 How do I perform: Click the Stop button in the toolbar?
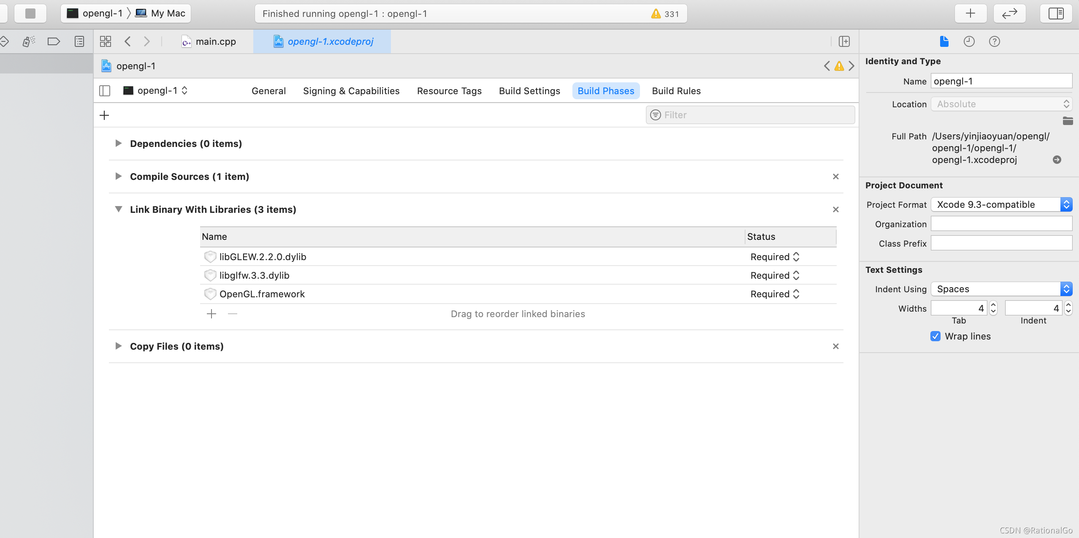tap(30, 14)
